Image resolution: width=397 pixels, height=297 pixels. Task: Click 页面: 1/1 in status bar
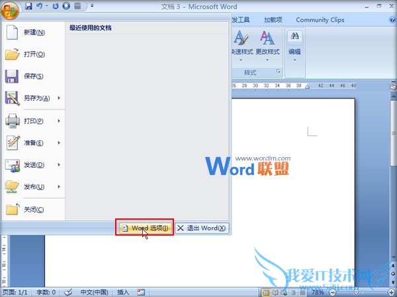(15, 292)
